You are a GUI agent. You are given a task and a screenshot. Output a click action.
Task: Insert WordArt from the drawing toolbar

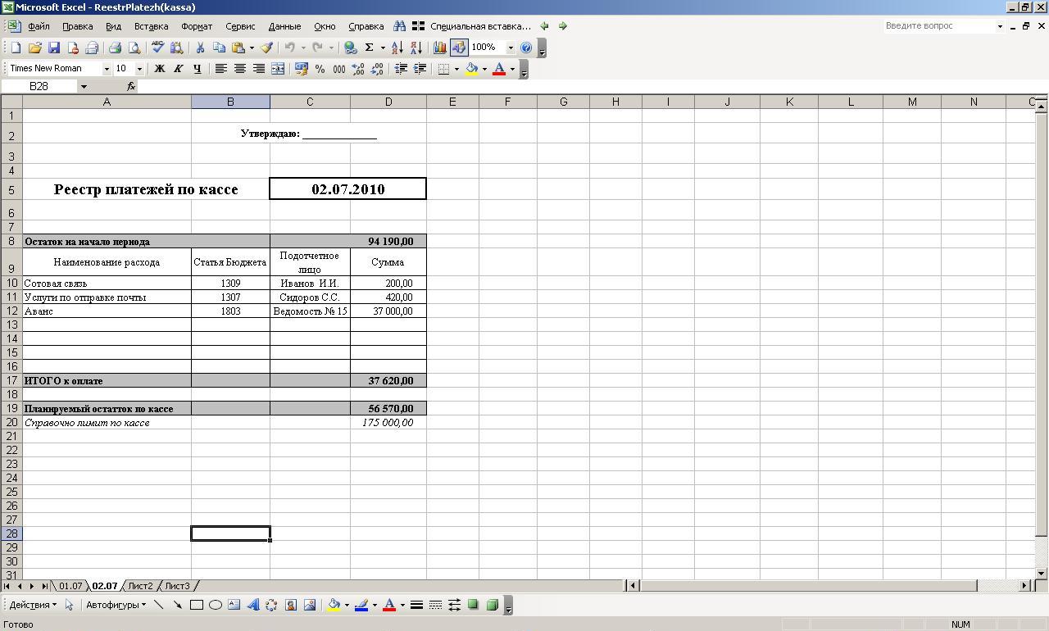pyautogui.click(x=252, y=605)
